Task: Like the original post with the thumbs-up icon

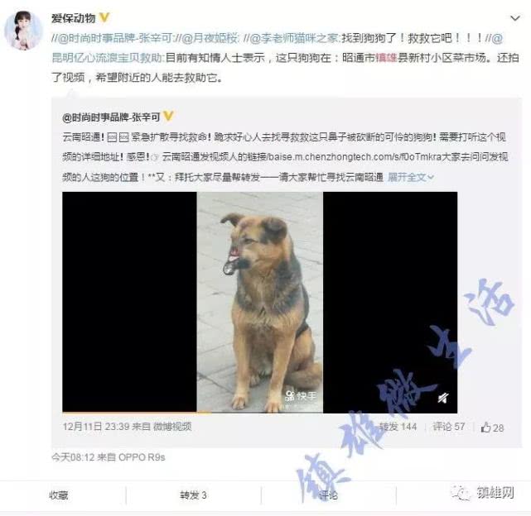Action: tap(492, 428)
